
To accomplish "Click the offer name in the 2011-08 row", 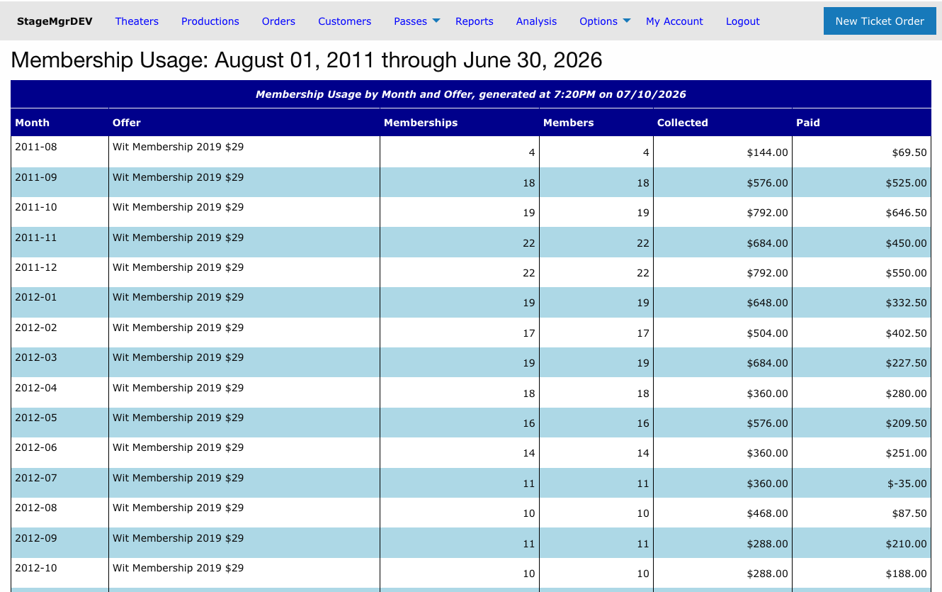I will (x=178, y=147).
